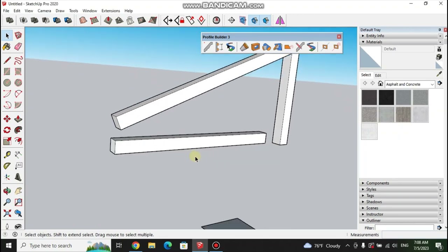Screen dimensions: 448x252
Task: Pin the Default Tray panel
Action: point(440,30)
